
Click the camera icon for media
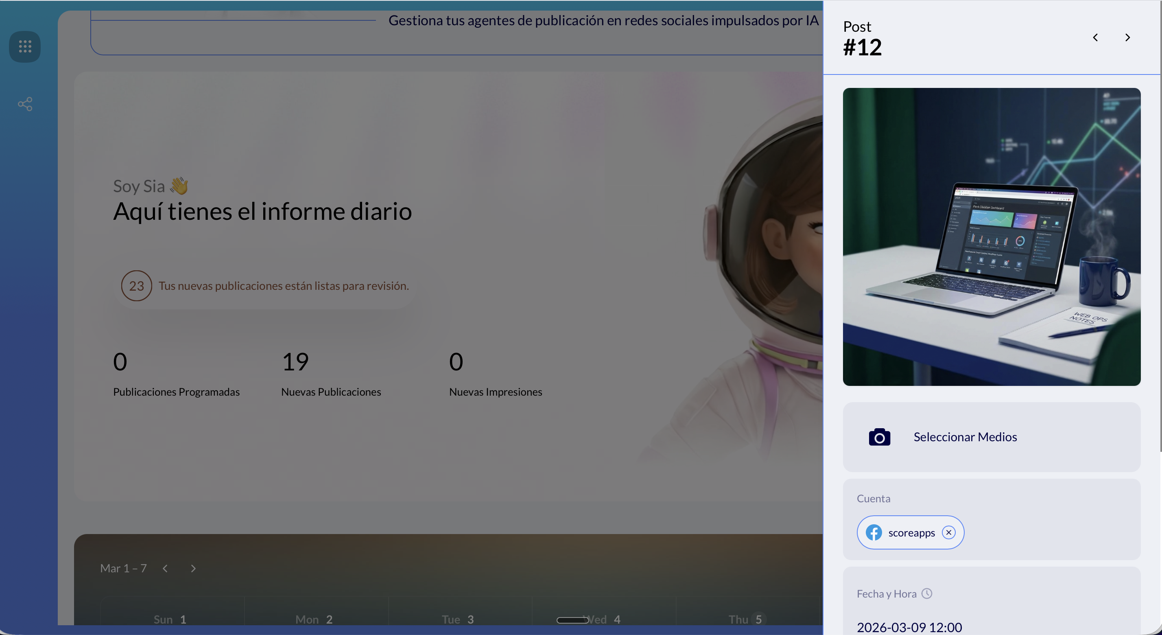click(x=879, y=437)
